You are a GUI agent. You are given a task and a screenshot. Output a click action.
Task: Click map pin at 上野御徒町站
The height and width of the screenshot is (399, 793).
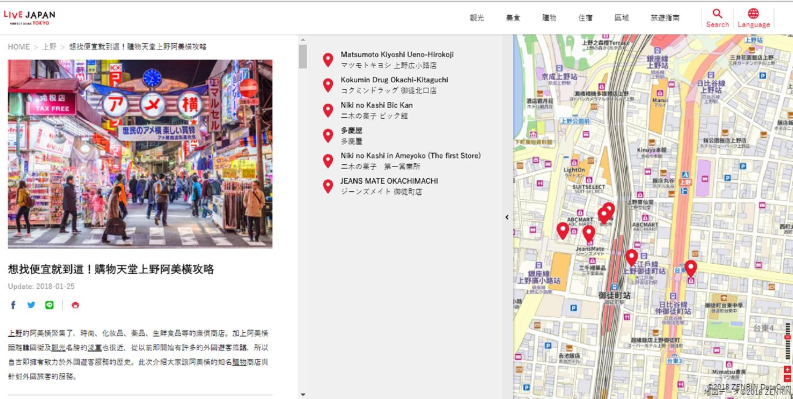coord(632,258)
